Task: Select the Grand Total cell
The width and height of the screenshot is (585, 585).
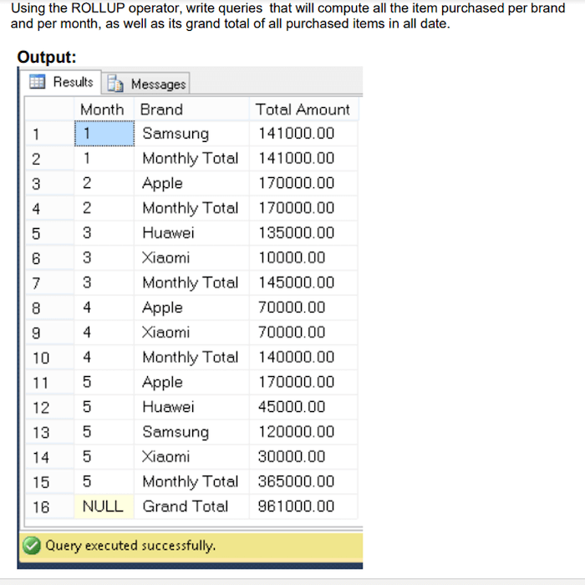Action: [191, 506]
